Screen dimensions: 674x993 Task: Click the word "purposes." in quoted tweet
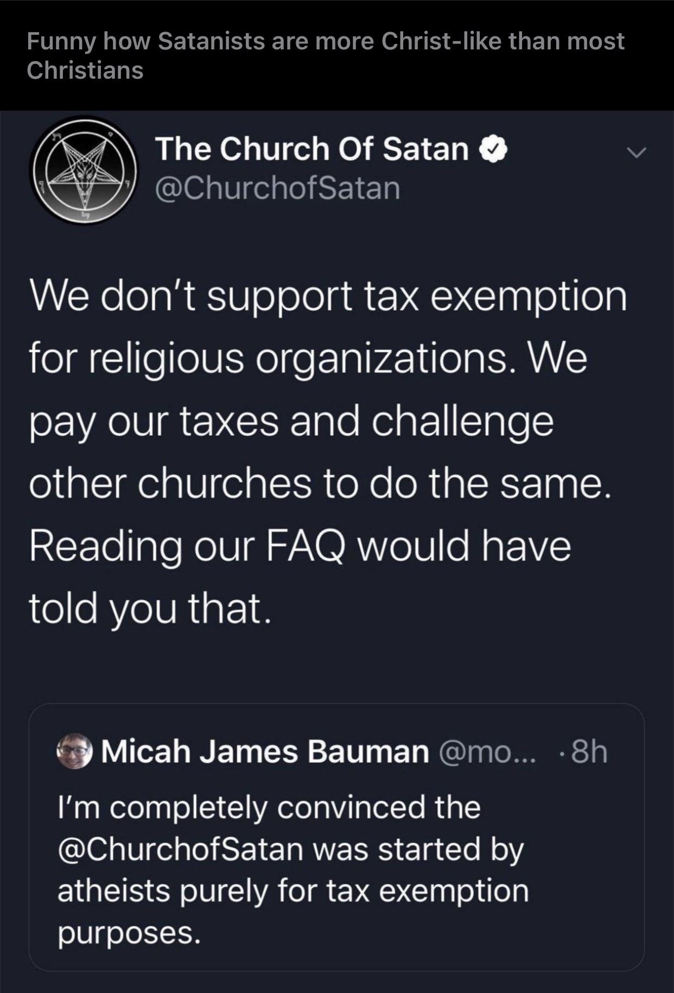129,933
